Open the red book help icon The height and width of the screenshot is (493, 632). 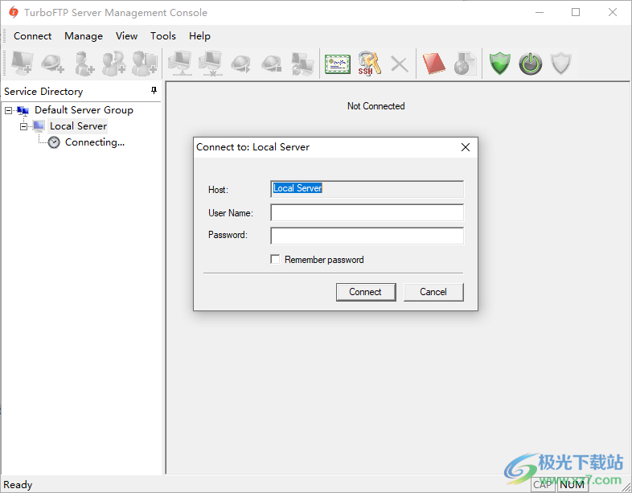(x=433, y=64)
